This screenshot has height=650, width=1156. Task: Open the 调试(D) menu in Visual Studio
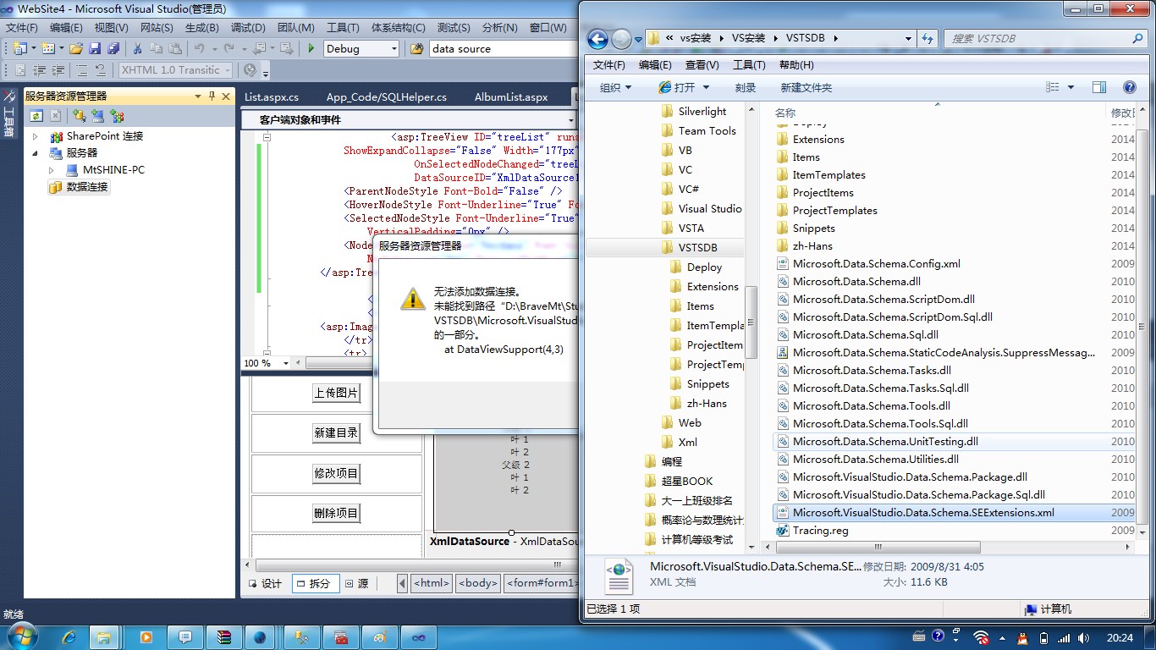click(248, 28)
